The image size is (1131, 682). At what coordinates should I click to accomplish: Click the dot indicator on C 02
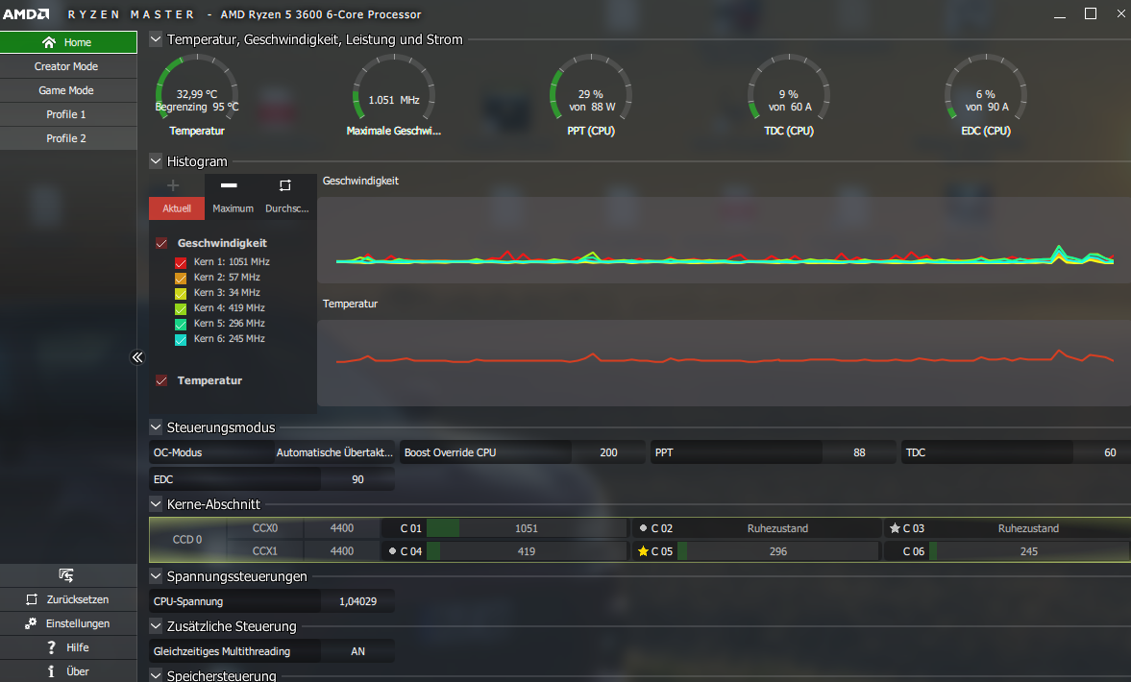[644, 527]
